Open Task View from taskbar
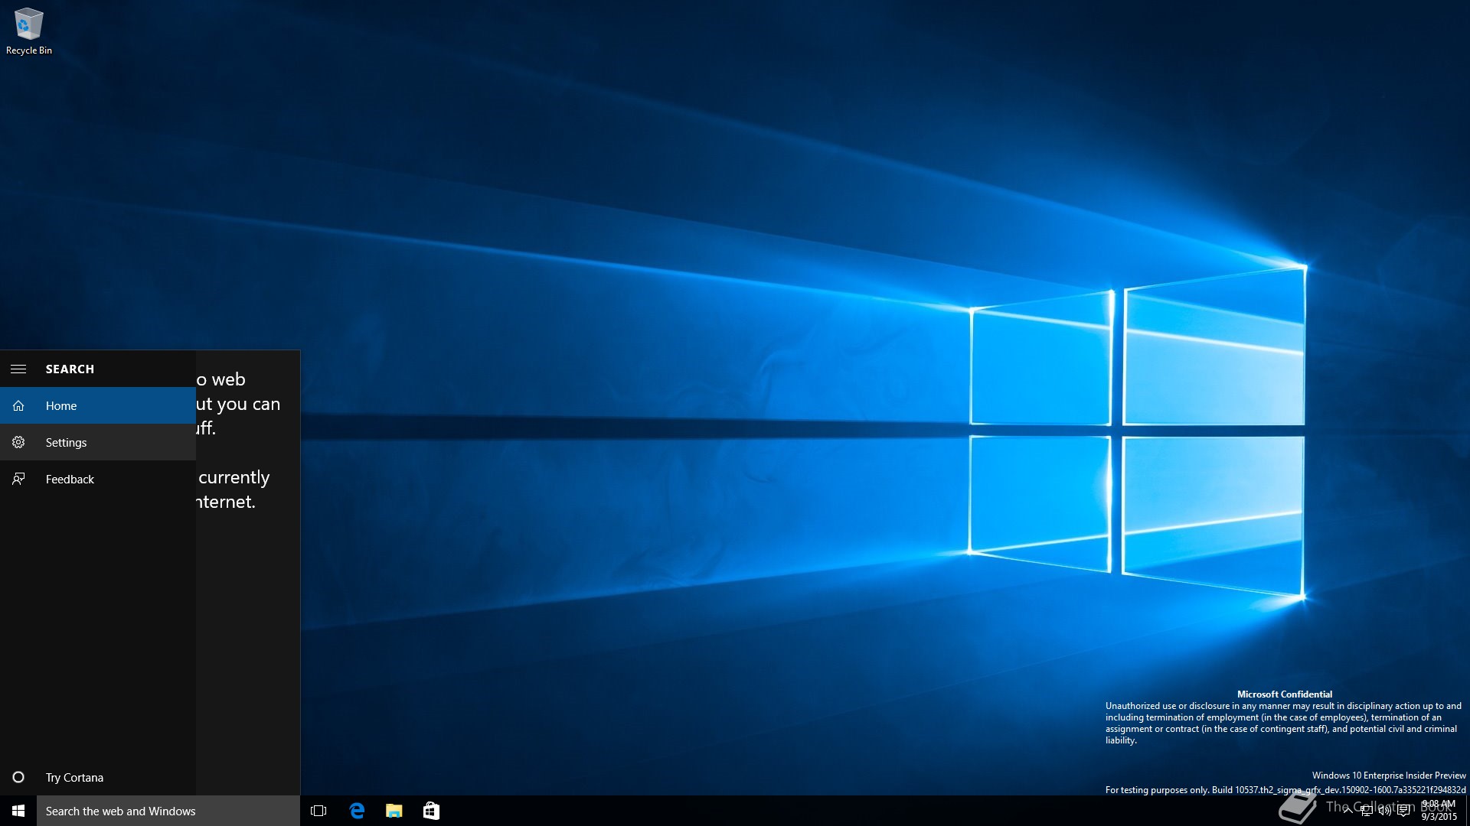Viewport: 1470px width, 826px height. [x=318, y=811]
